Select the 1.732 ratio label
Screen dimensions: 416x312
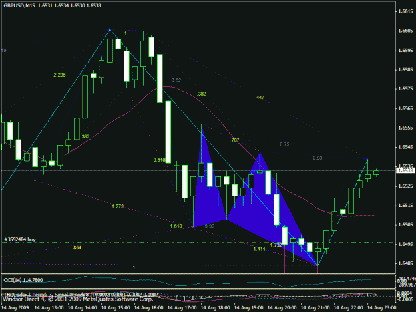pos(276,245)
